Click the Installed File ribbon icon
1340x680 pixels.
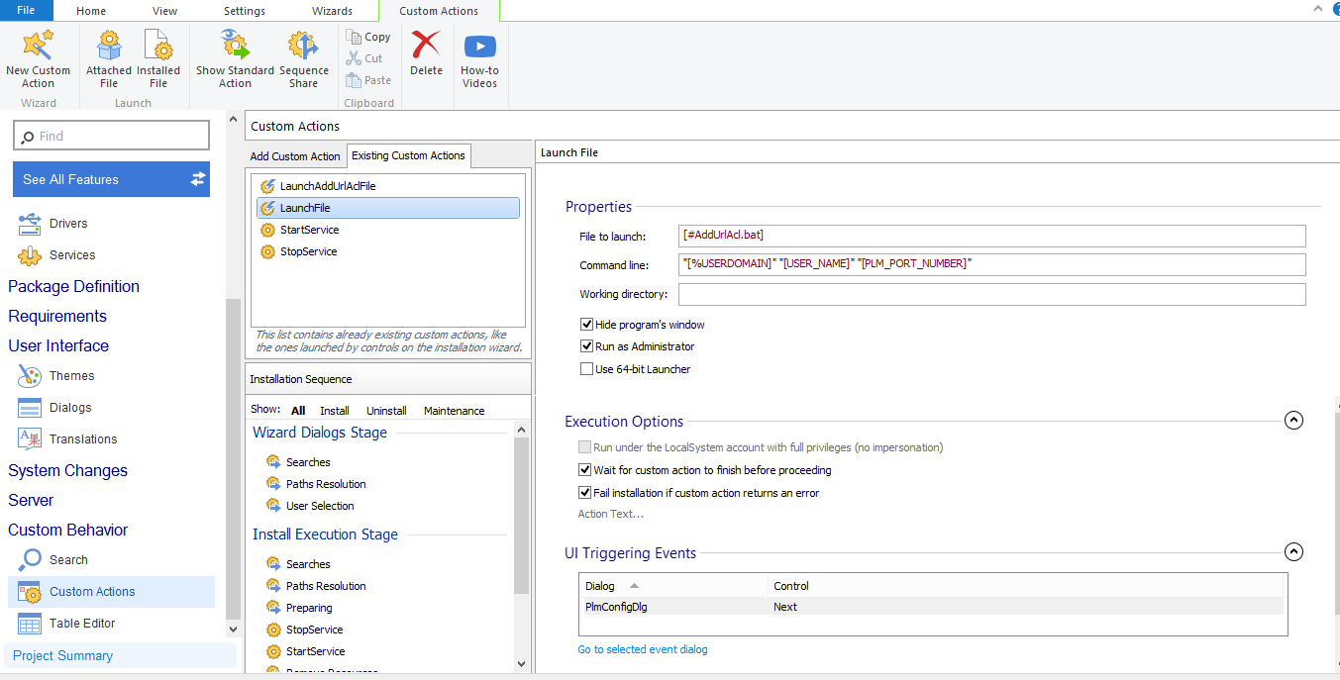158,47
